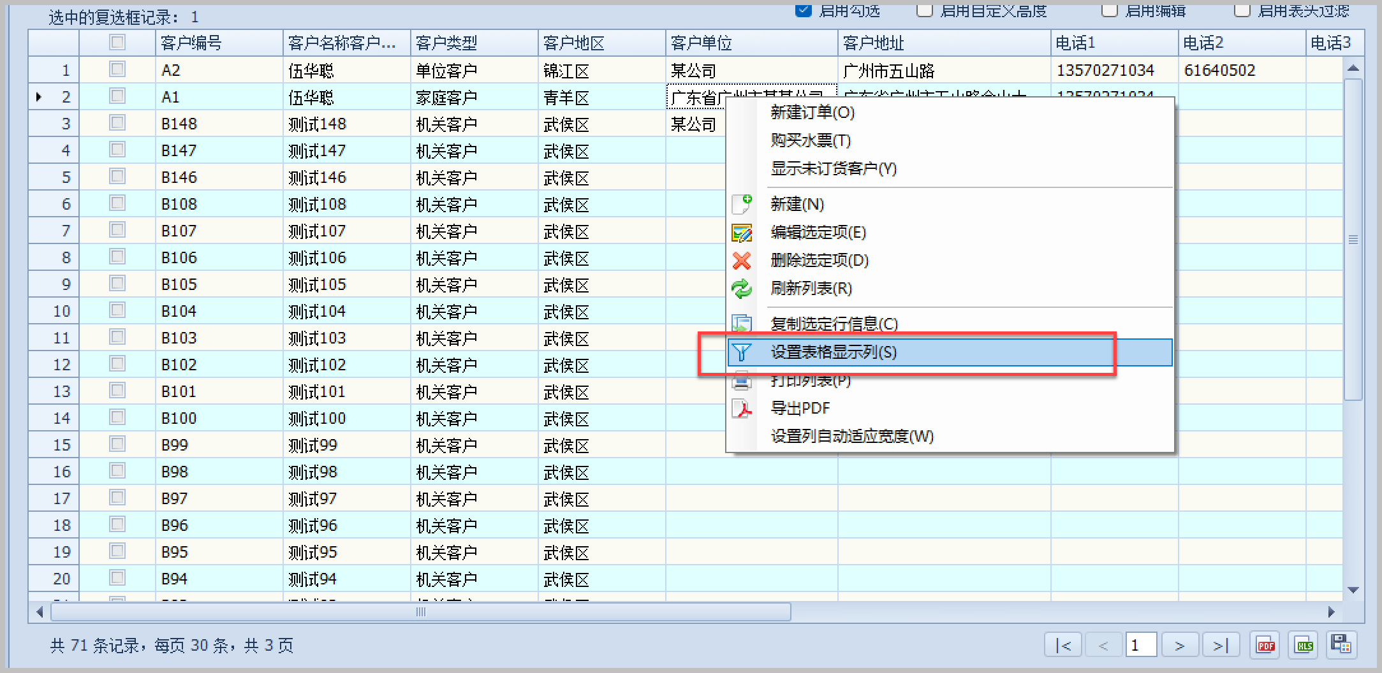Click the funnel icon for table columns
The image size is (1382, 673).
click(742, 352)
